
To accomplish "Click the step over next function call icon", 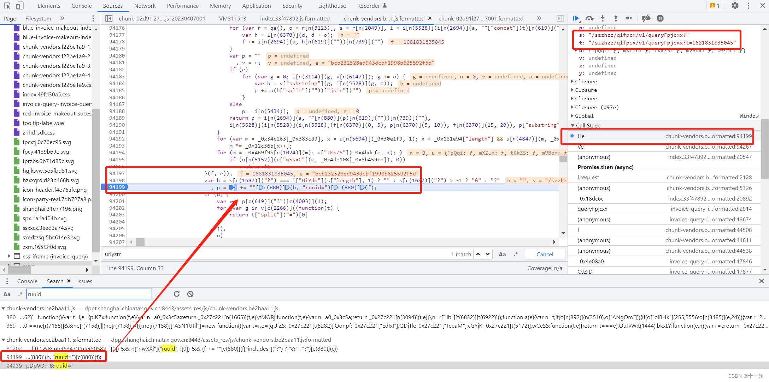I will [x=592, y=18].
